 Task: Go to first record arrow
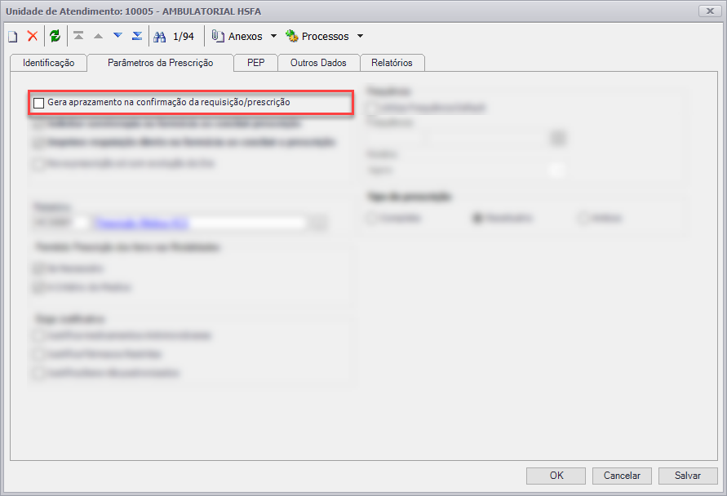[79, 36]
